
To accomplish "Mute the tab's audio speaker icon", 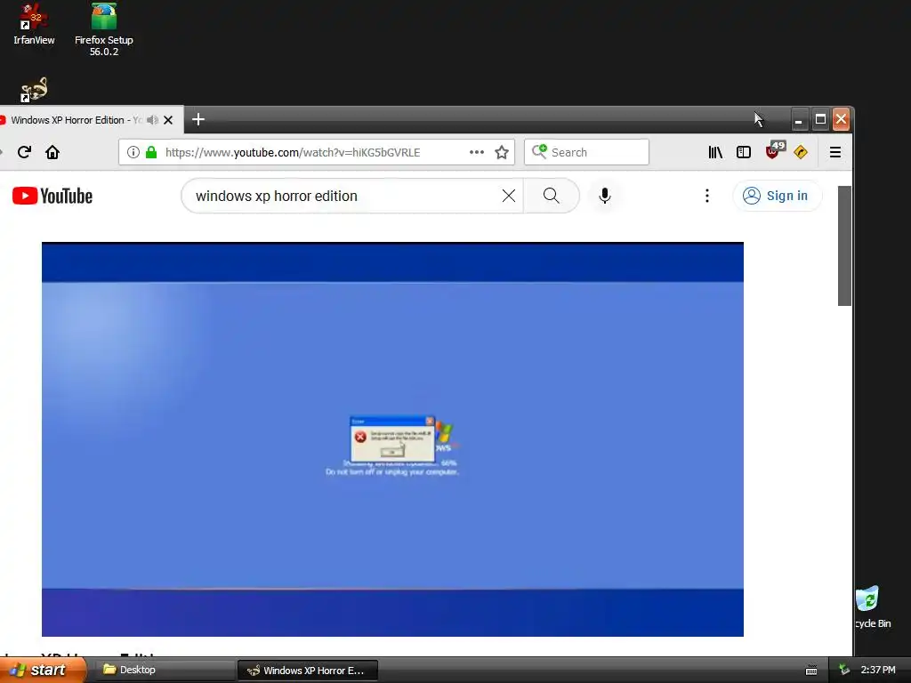I will [152, 120].
